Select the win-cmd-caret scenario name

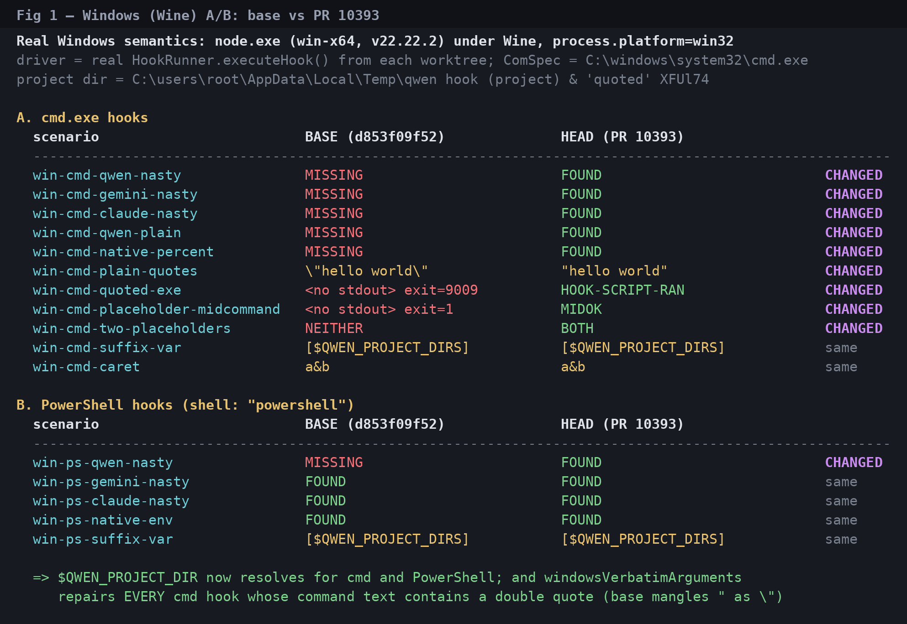86,367
